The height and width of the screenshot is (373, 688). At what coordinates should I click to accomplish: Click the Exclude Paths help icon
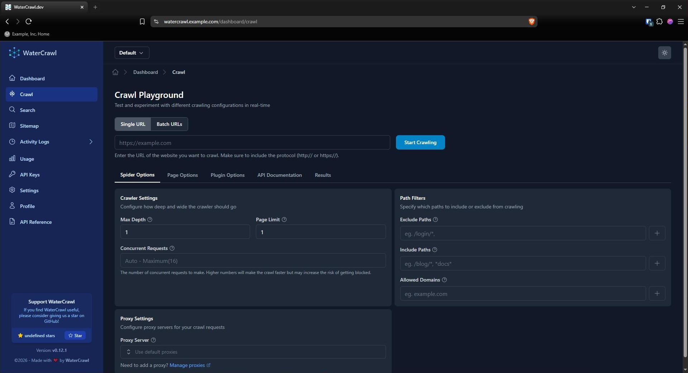pos(435,219)
